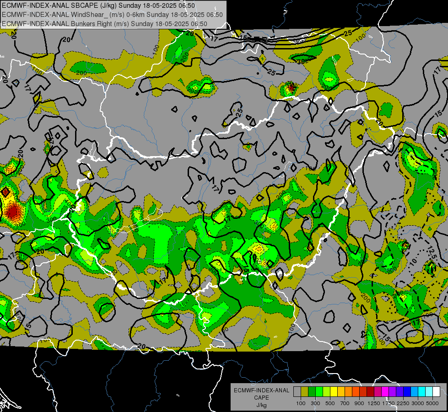Viewport: 448px width, 412px height.
Task: Click the bright magenta legend swatch before 1750
Action: pos(385,392)
